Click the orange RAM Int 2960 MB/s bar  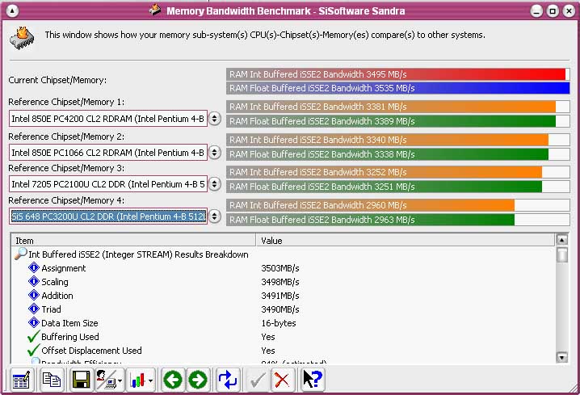tap(397, 205)
